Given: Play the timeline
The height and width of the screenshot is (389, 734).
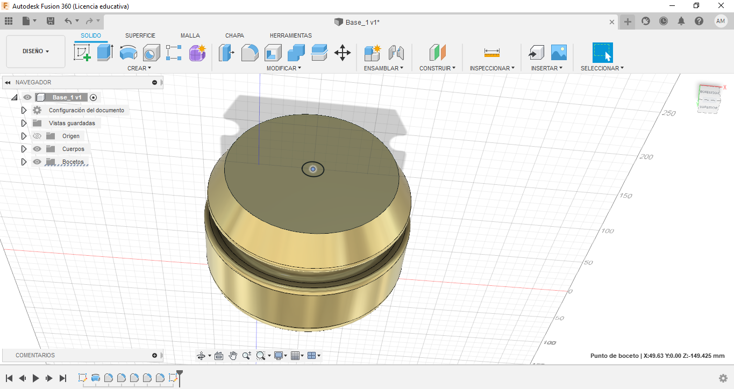Looking at the screenshot, I should click(36, 378).
